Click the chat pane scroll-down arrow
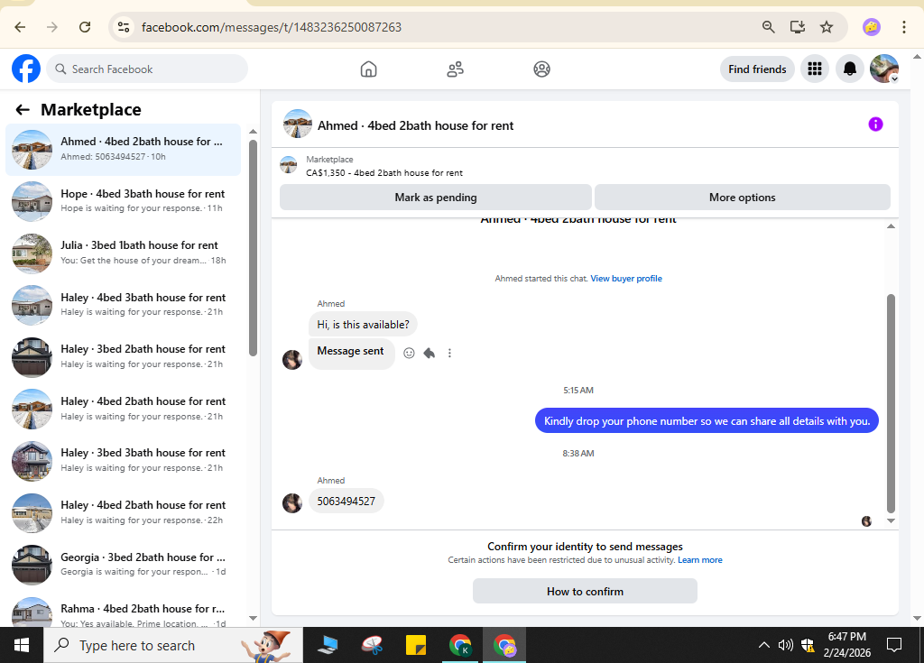This screenshot has width=924, height=663. tap(891, 521)
